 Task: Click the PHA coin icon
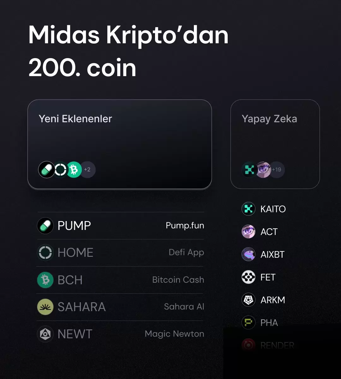tap(248, 322)
